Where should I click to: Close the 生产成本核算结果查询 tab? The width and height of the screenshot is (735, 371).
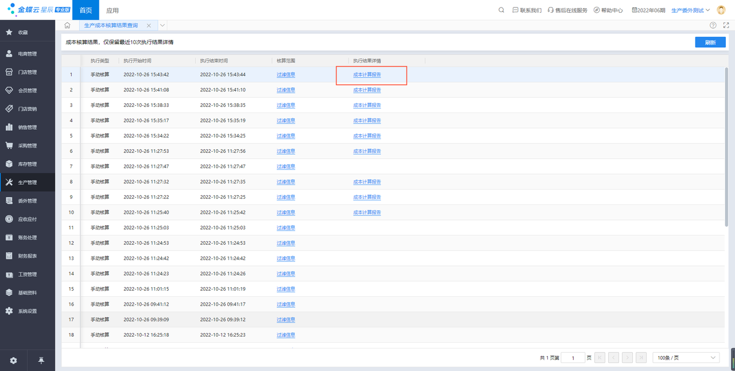[x=149, y=26]
